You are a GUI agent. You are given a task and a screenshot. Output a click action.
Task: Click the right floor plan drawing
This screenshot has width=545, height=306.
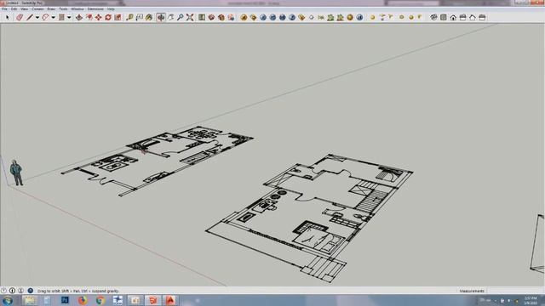coord(309,218)
